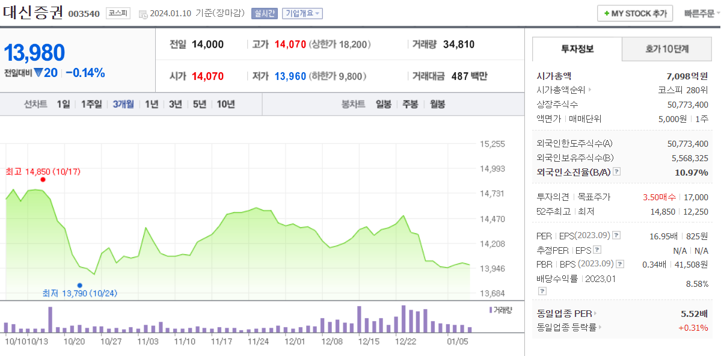
Task: Click the blue 최저 13,790 chart marker dot
Action: click(79, 285)
